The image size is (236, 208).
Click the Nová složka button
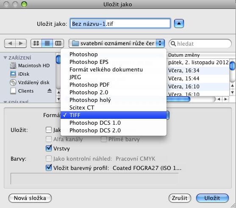pyautogui.click(x=30, y=198)
